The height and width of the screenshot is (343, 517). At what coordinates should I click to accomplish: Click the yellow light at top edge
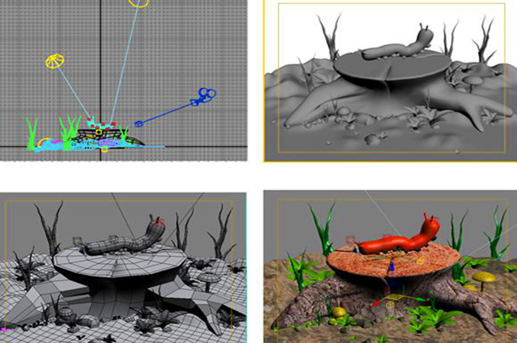pyautogui.click(x=139, y=3)
